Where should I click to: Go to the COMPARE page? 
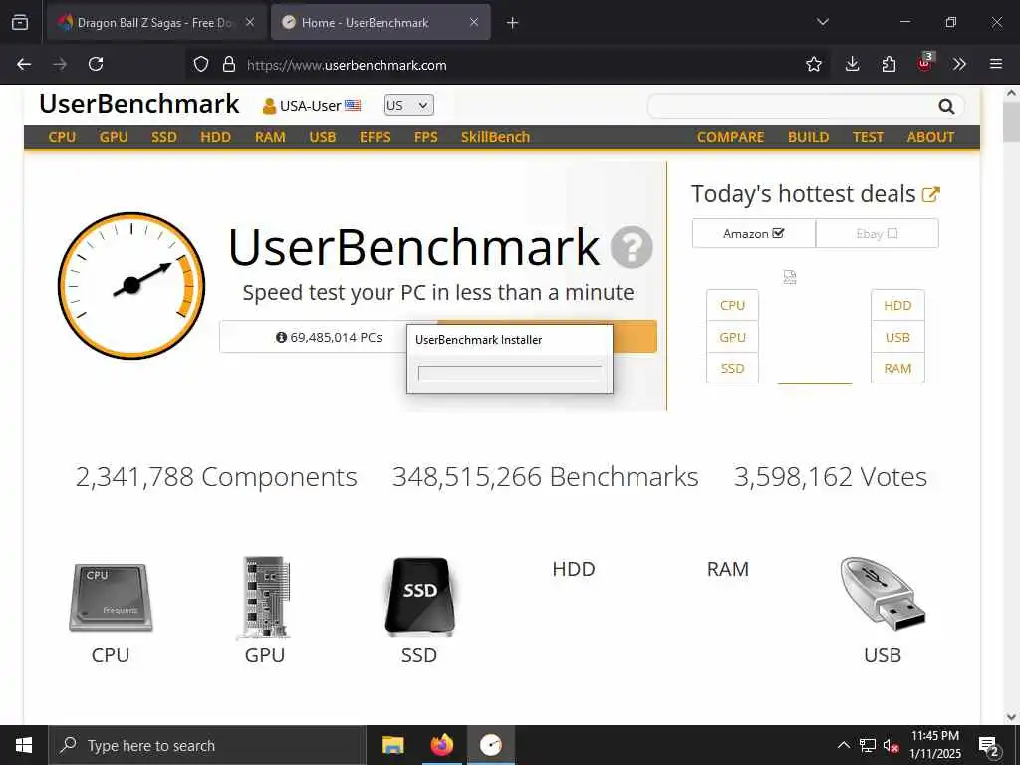point(730,137)
